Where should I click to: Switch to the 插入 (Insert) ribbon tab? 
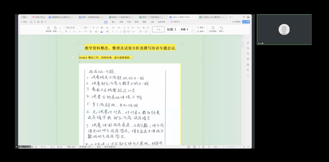coord(114,22)
